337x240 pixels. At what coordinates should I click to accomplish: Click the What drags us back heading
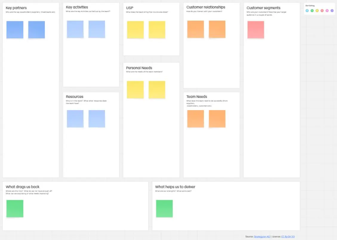coord(23,187)
